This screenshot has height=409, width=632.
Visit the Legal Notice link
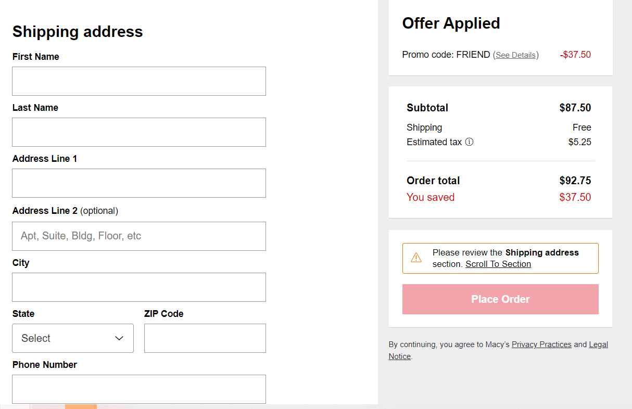pyautogui.click(x=598, y=344)
